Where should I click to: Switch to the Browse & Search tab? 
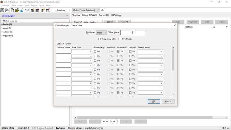(90, 15)
